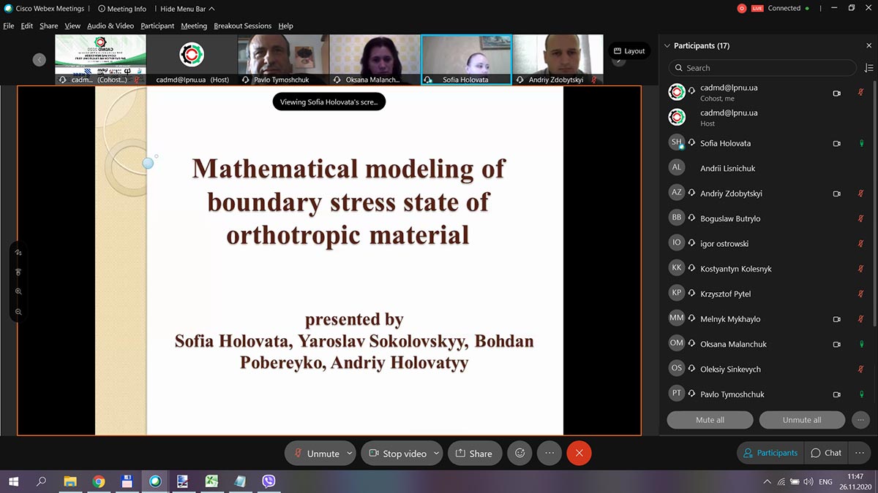Screen dimensions: 878x493
Task: Close the Participants panel
Action: (868, 46)
